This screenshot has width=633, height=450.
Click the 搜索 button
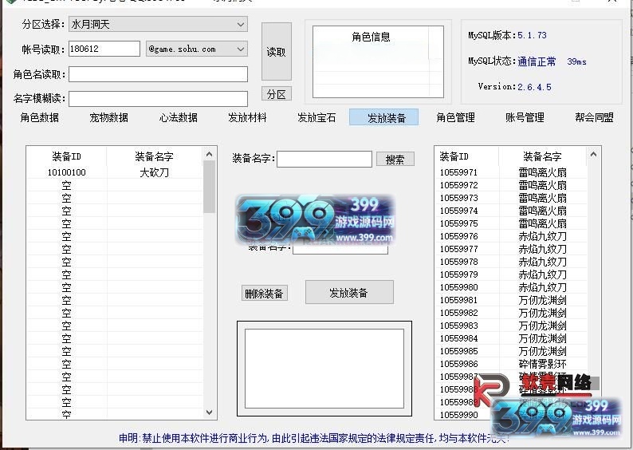(x=395, y=159)
